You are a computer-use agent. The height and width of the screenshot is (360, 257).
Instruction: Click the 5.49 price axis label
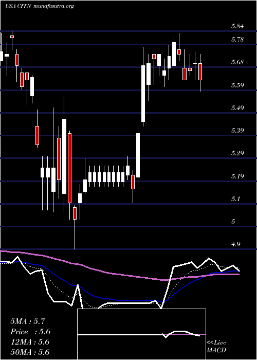pyautogui.click(x=237, y=107)
